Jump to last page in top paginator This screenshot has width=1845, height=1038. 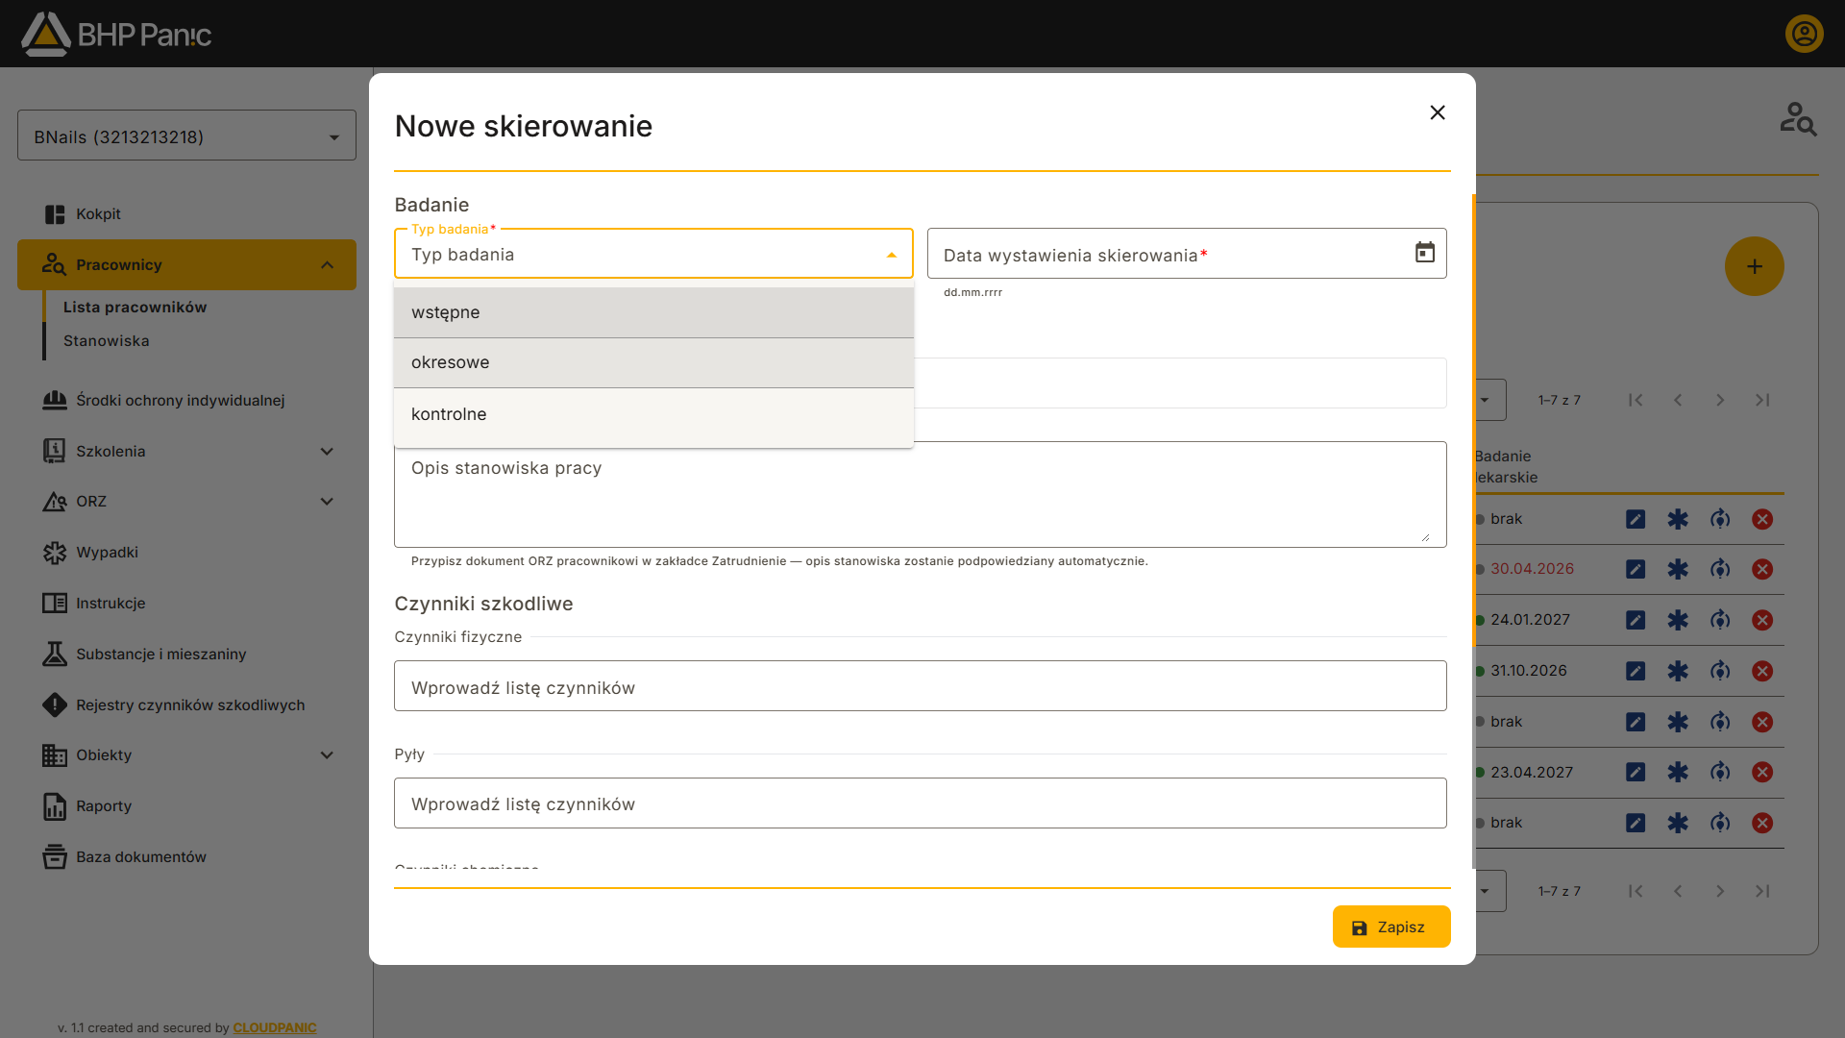click(x=1761, y=400)
